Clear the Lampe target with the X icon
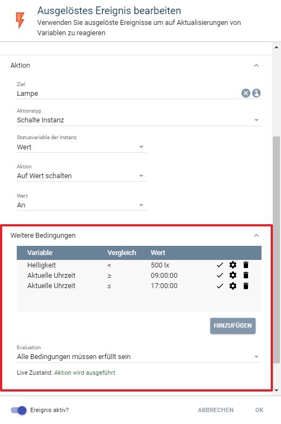Viewport: 281px width, 424px height. [246, 94]
